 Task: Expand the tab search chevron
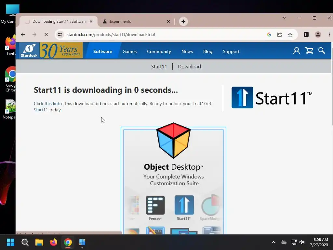pyautogui.click(x=285, y=18)
